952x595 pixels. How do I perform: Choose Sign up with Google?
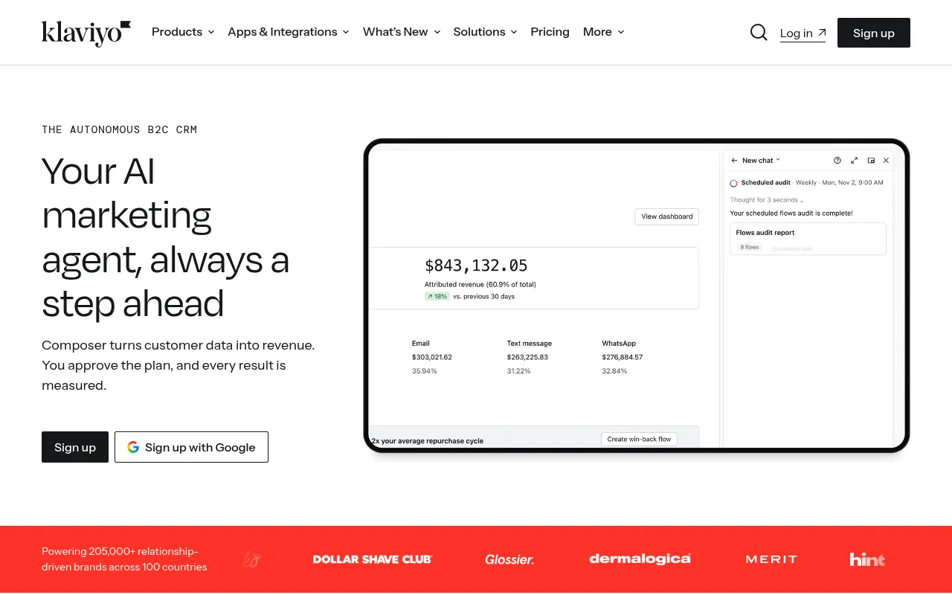[191, 447]
